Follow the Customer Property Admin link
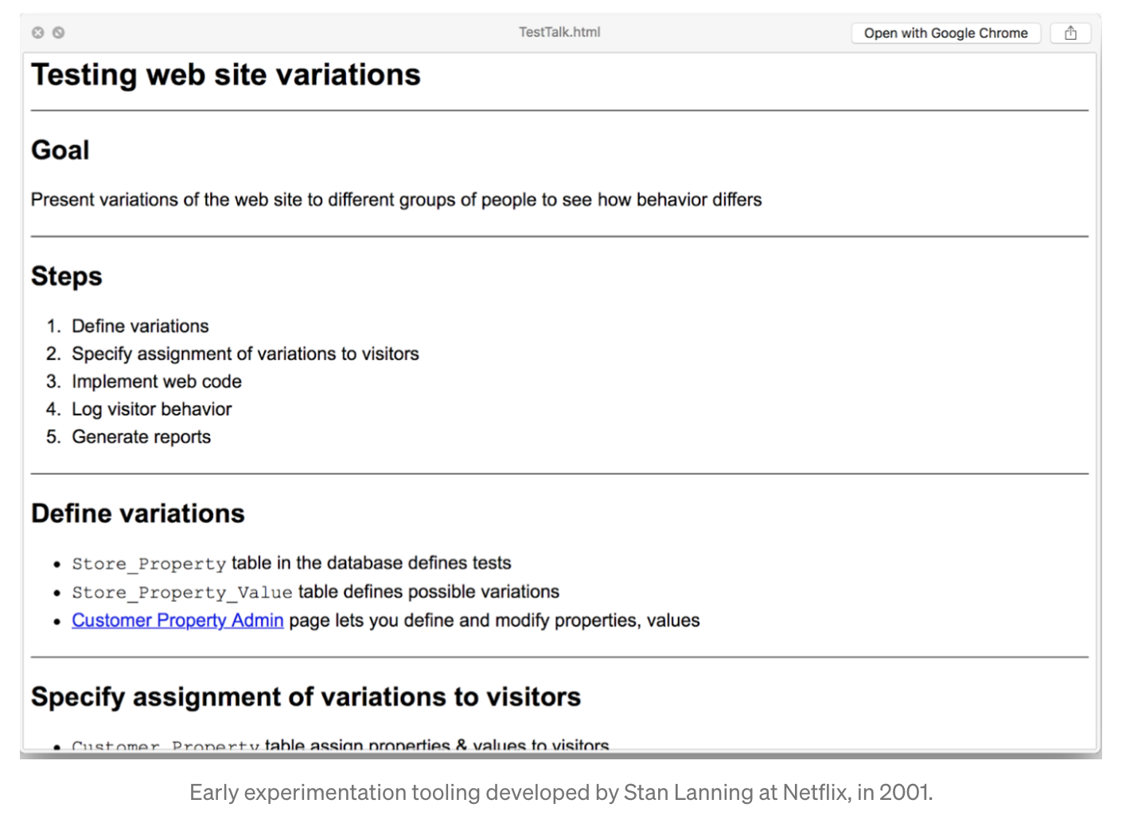The width and height of the screenshot is (1122, 823). (177, 620)
